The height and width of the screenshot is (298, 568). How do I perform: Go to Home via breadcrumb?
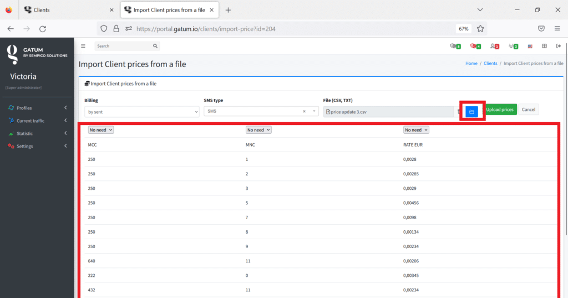[471, 63]
